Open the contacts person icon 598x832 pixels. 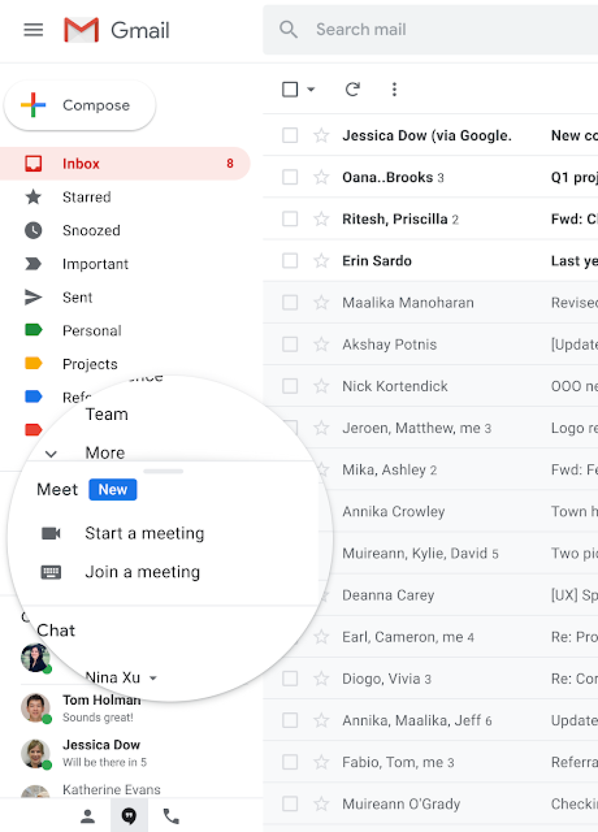(88, 816)
